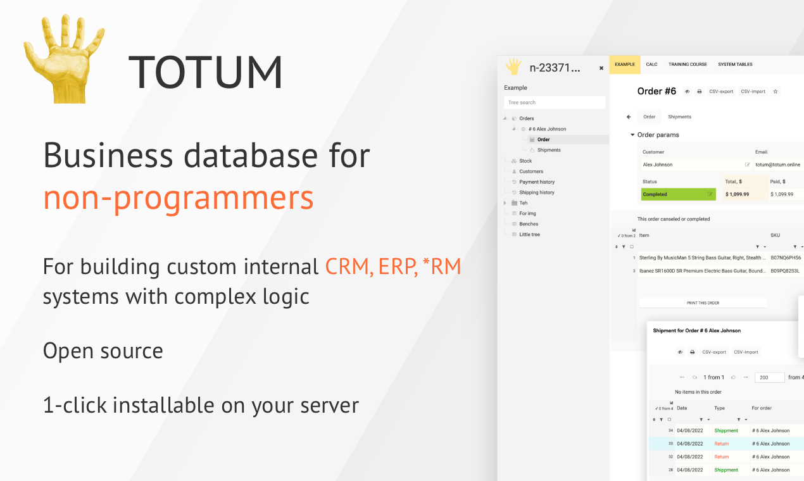The height and width of the screenshot is (481, 804).
Task: Go to the next page in the Shipment pager
Action: pos(733,377)
